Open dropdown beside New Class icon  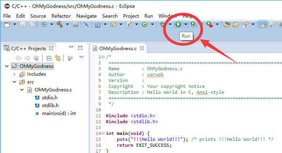click(x=152, y=24)
